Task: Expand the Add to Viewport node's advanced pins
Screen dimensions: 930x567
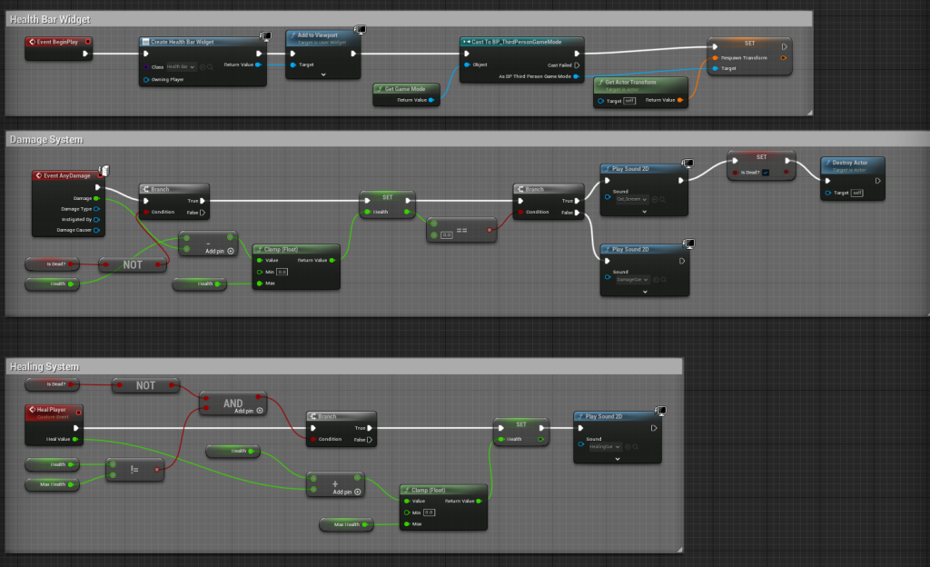Action: 323,75
